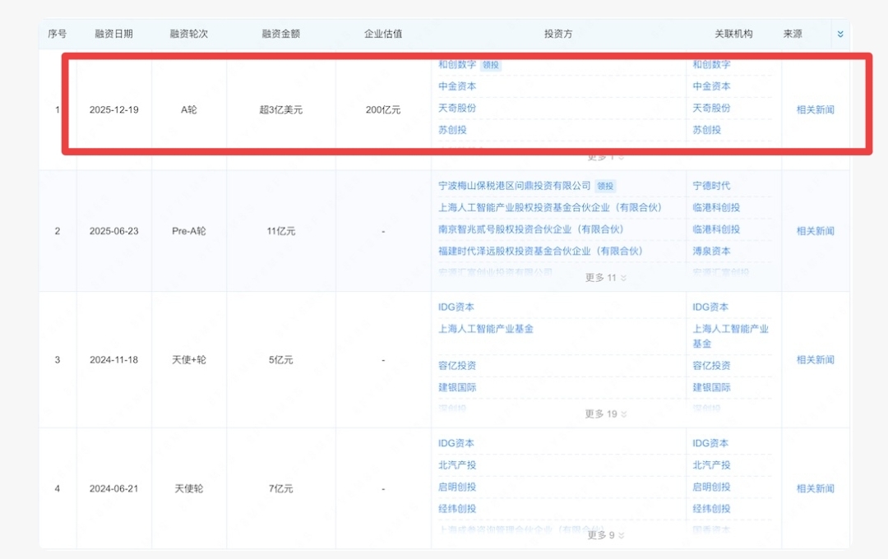Select amount cell 11亿元
This screenshot has height=559, width=888.
281,231
